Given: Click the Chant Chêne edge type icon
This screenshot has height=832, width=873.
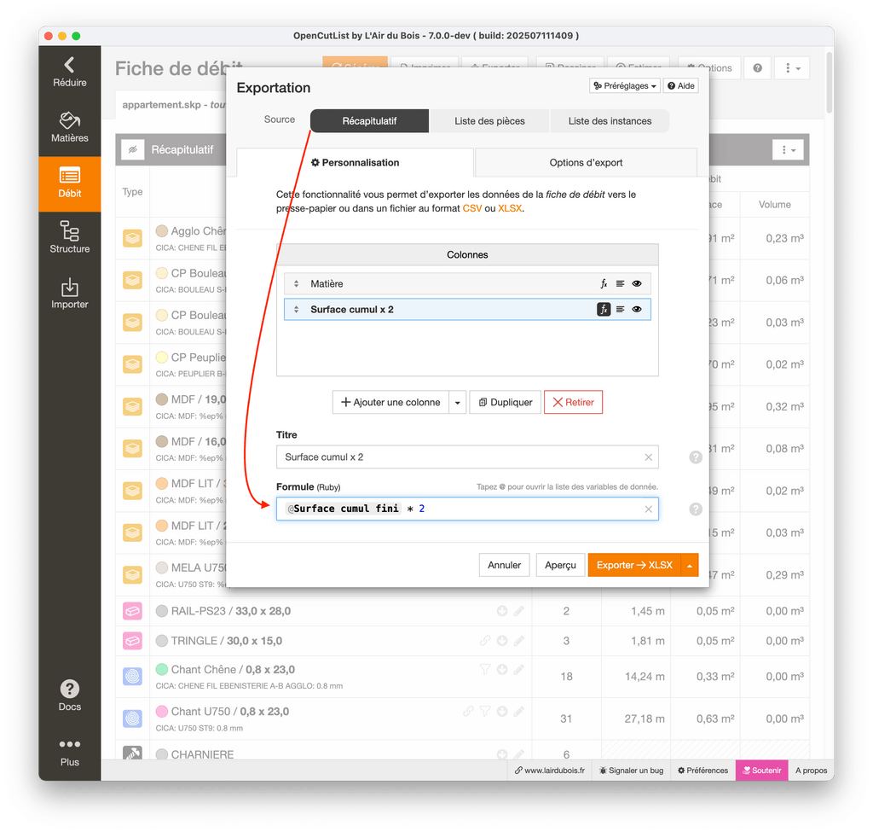Looking at the screenshot, I should coord(132,677).
